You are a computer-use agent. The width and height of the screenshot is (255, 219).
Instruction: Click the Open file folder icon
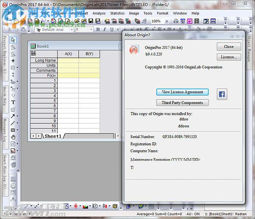click(77, 21)
